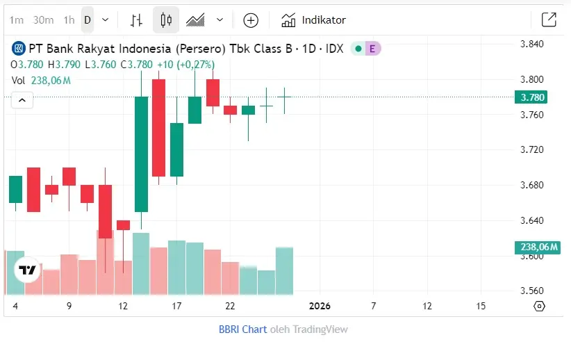Collapse the indicator legend chevron
The width and height of the screenshot is (571, 342).
[22, 100]
